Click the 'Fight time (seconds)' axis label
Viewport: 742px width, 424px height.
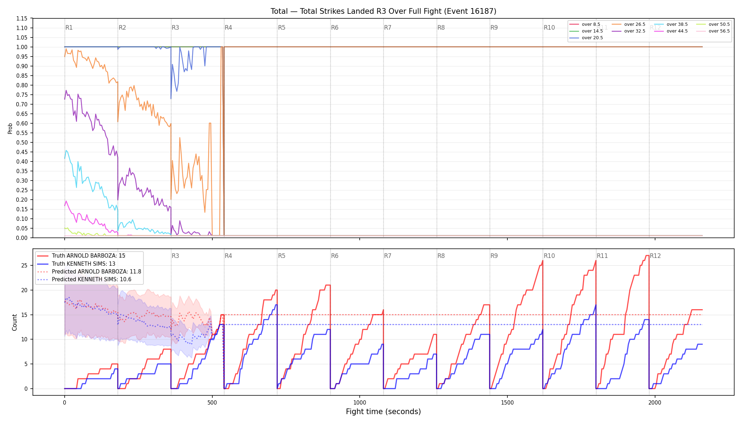point(383,412)
